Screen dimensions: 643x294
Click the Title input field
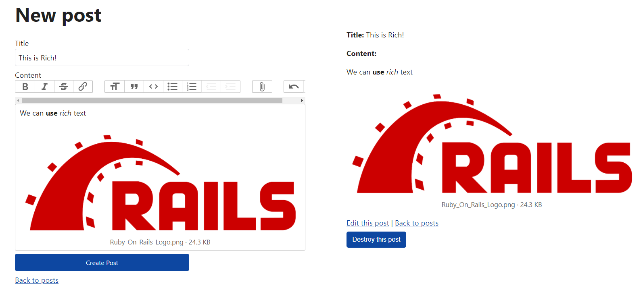tap(102, 58)
